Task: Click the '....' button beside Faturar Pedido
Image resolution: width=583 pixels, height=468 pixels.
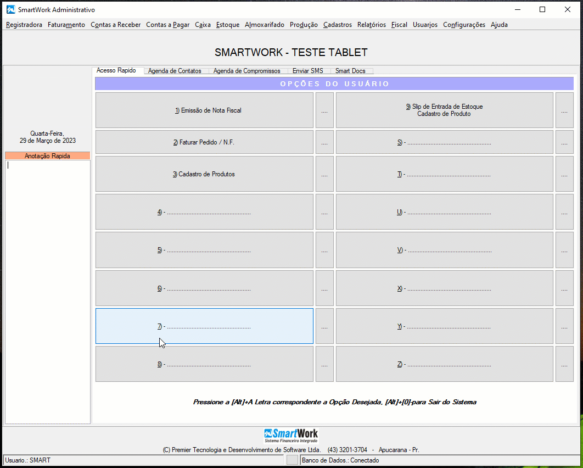Action: [324, 142]
